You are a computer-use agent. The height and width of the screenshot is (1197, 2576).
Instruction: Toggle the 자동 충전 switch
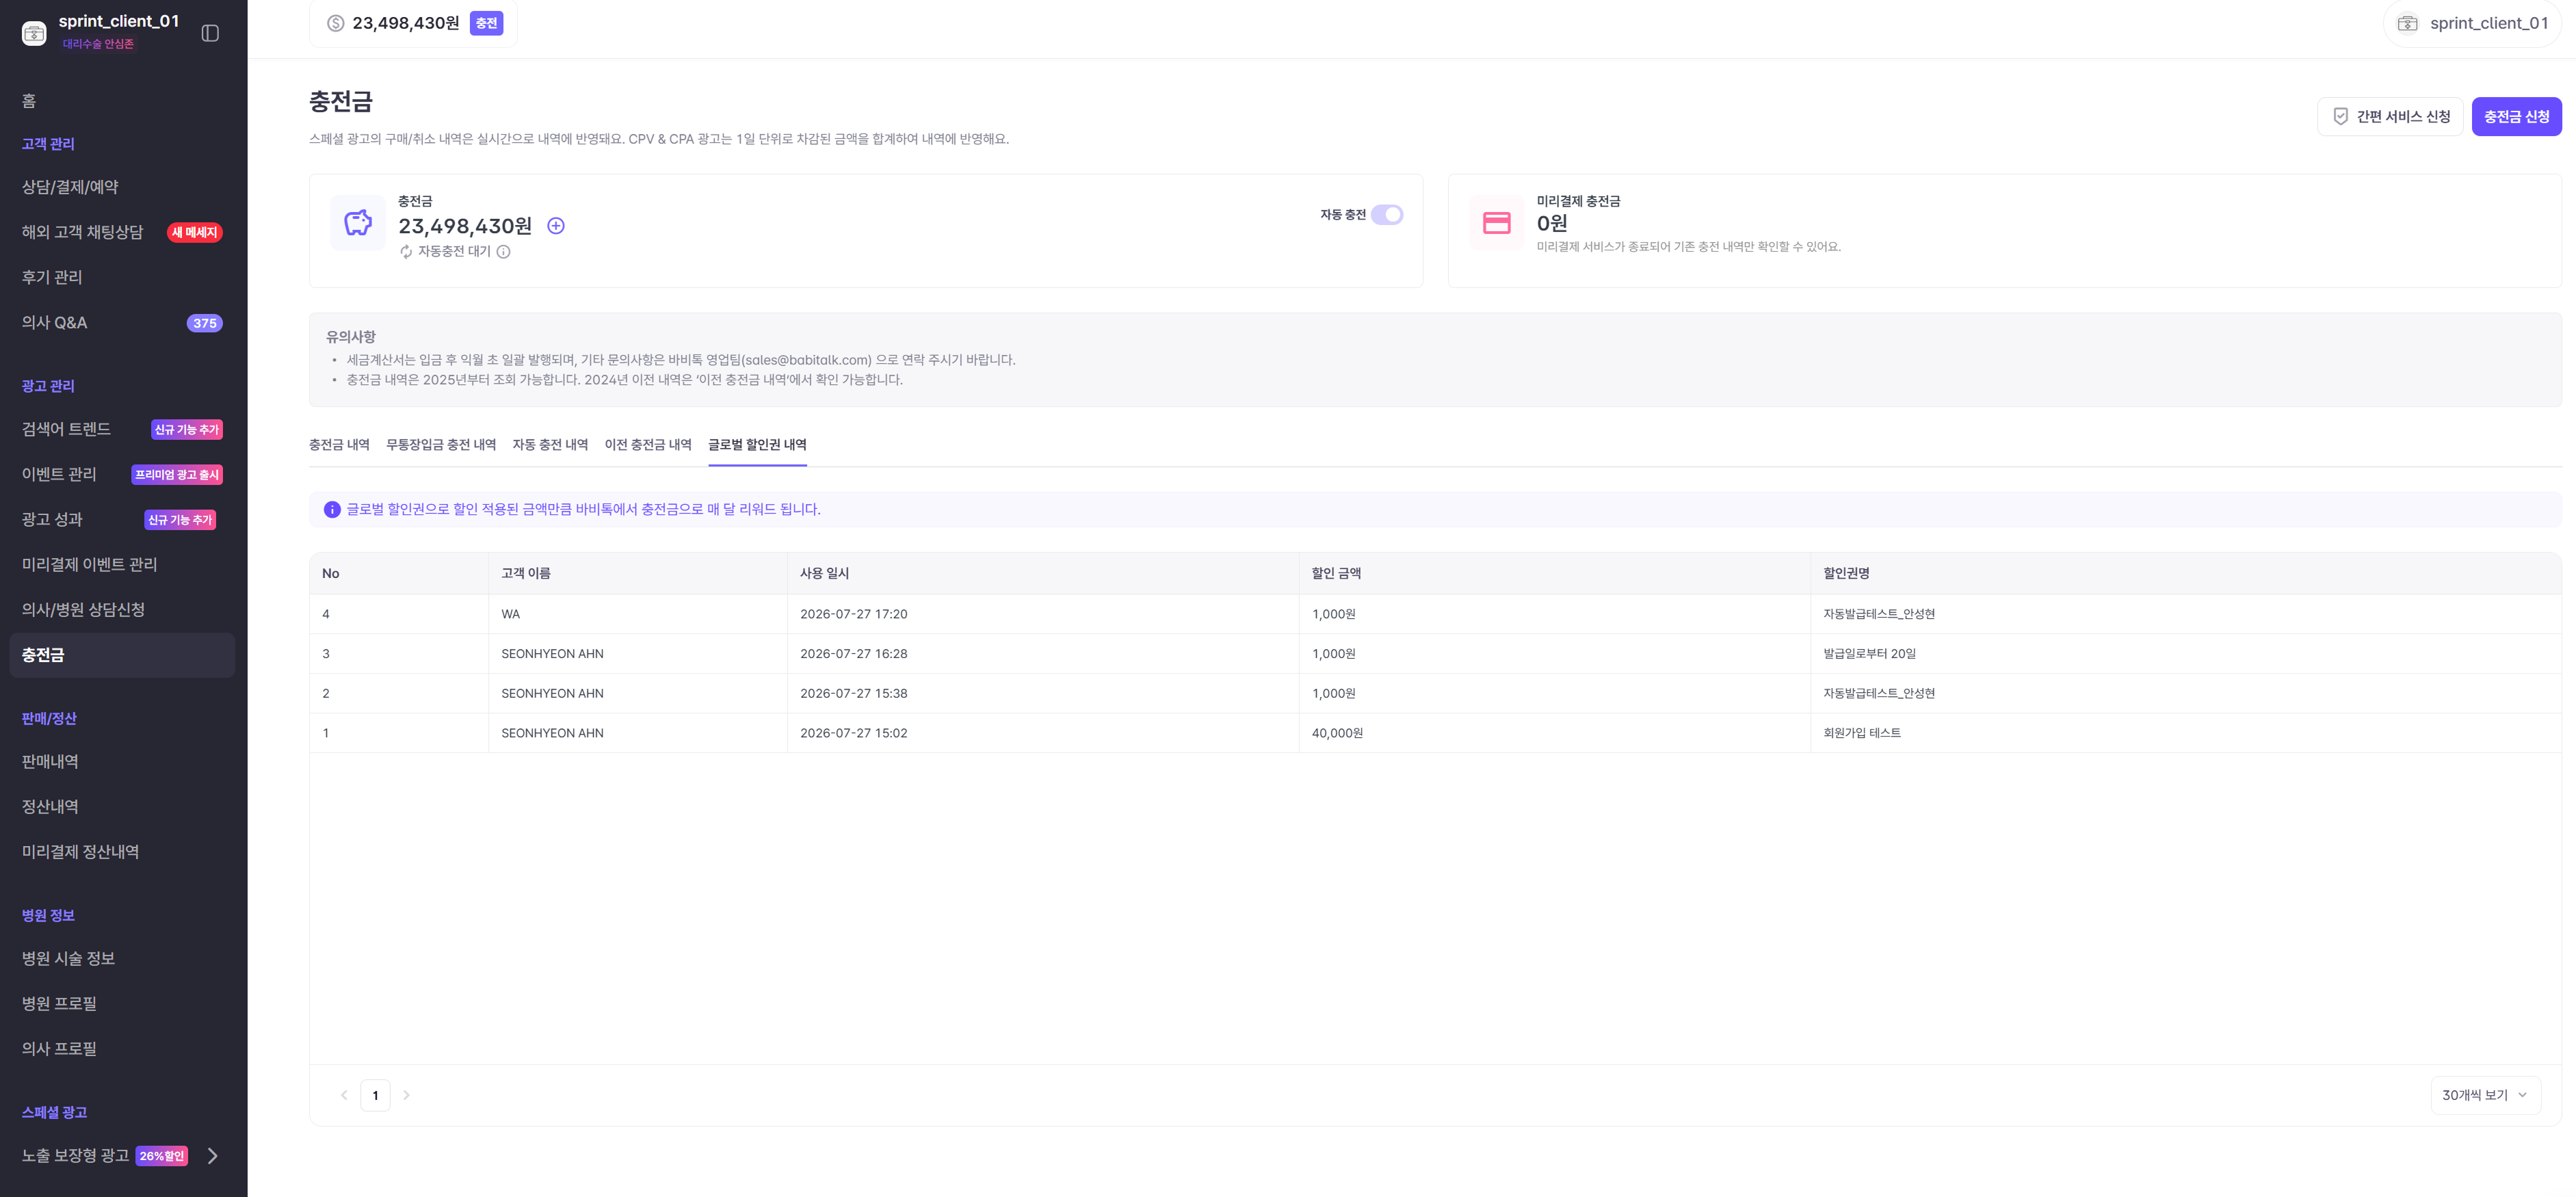tap(1387, 215)
